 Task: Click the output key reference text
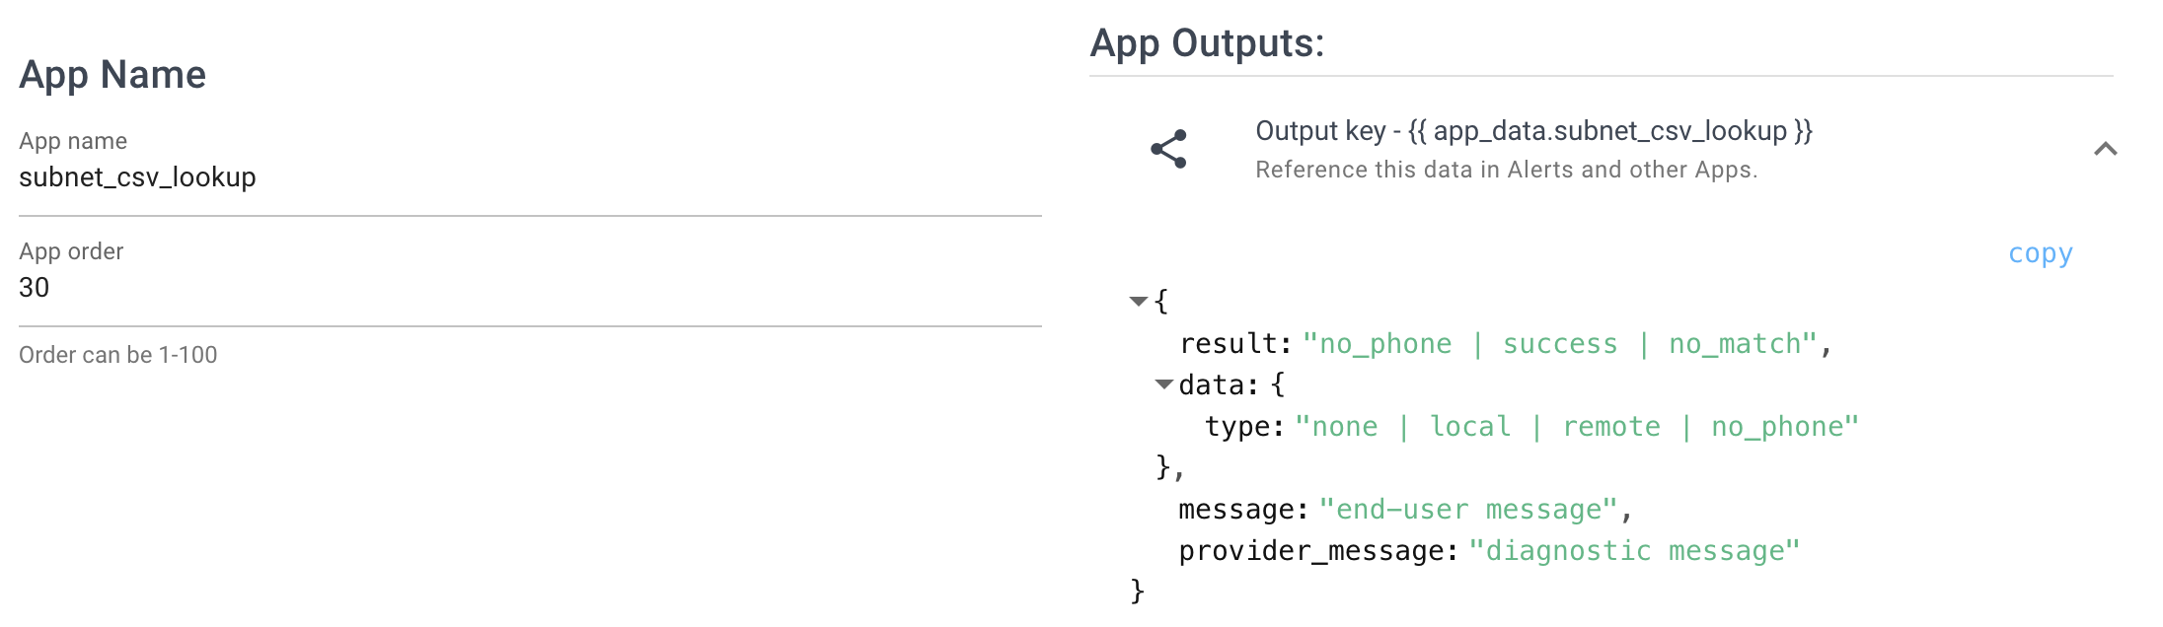point(1534,131)
